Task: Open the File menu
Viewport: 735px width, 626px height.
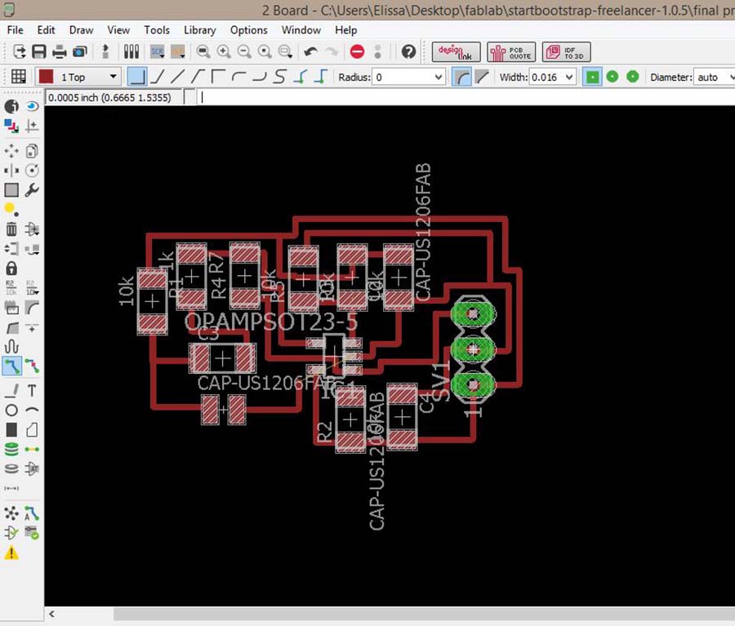Action: (15, 30)
